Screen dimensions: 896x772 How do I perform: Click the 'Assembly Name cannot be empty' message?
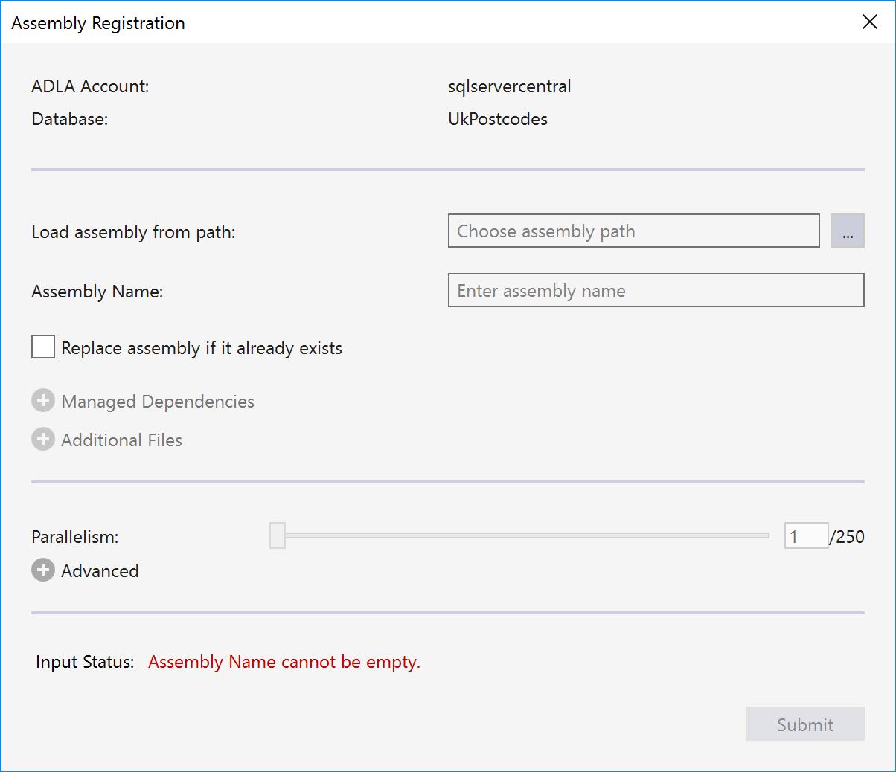click(x=284, y=662)
